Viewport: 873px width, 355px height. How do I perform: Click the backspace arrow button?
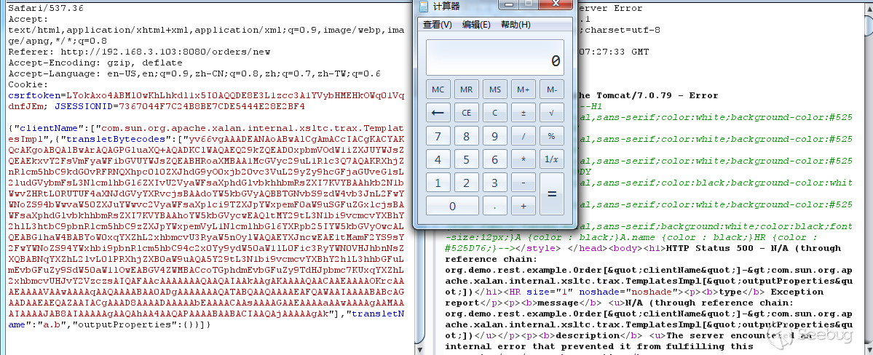[x=438, y=113]
